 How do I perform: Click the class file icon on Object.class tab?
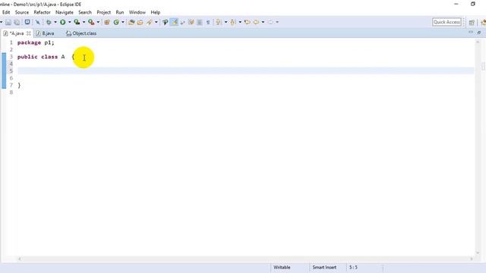coord(68,33)
